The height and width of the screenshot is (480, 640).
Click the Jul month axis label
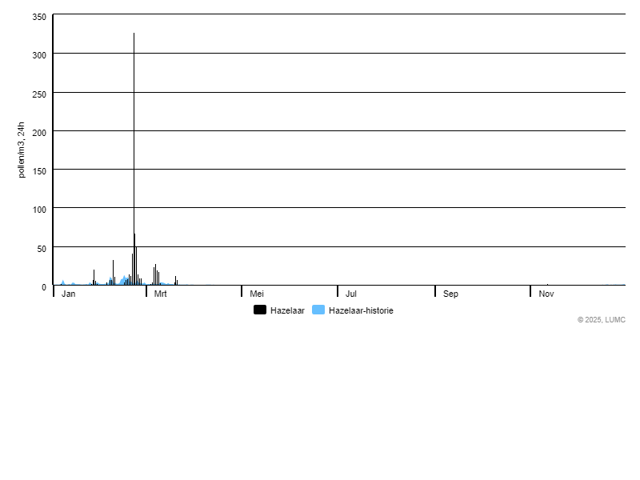pos(351,294)
